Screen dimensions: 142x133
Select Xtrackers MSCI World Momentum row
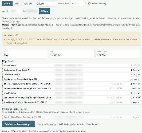coord(72,102)
